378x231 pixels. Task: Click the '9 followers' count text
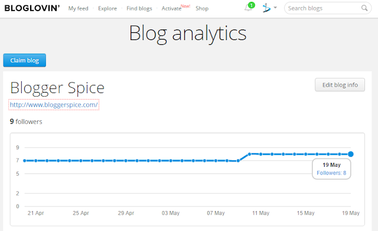[26, 121]
